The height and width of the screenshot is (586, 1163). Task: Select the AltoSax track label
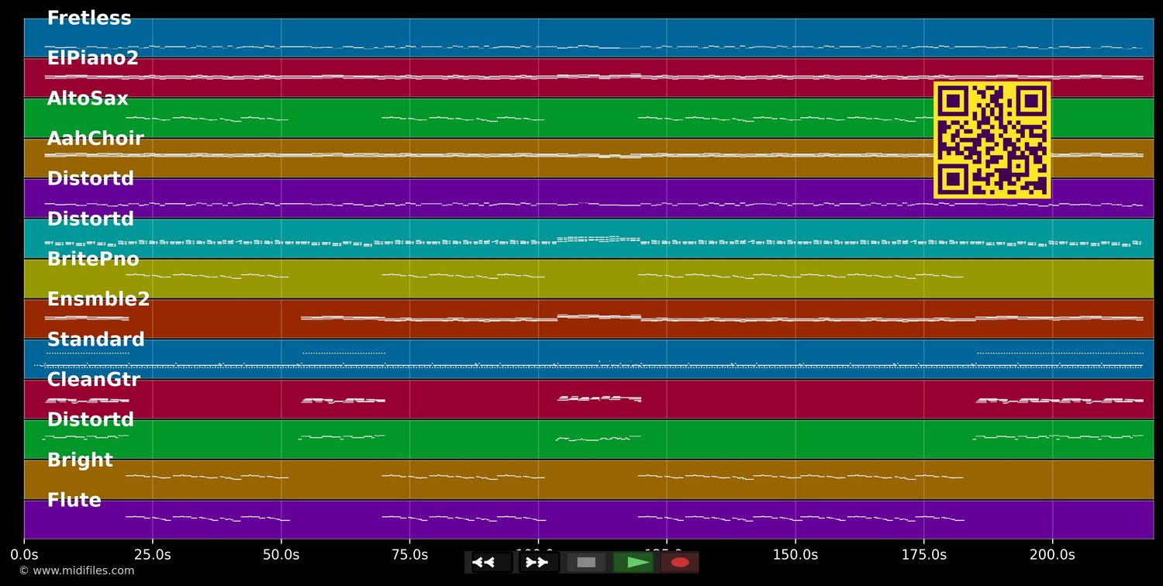pos(88,99)
